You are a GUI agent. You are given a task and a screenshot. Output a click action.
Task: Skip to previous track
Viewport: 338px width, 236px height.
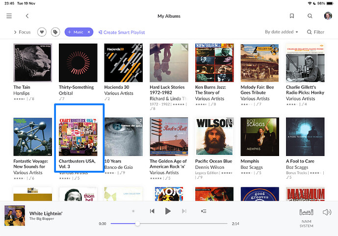click(152, 211)
